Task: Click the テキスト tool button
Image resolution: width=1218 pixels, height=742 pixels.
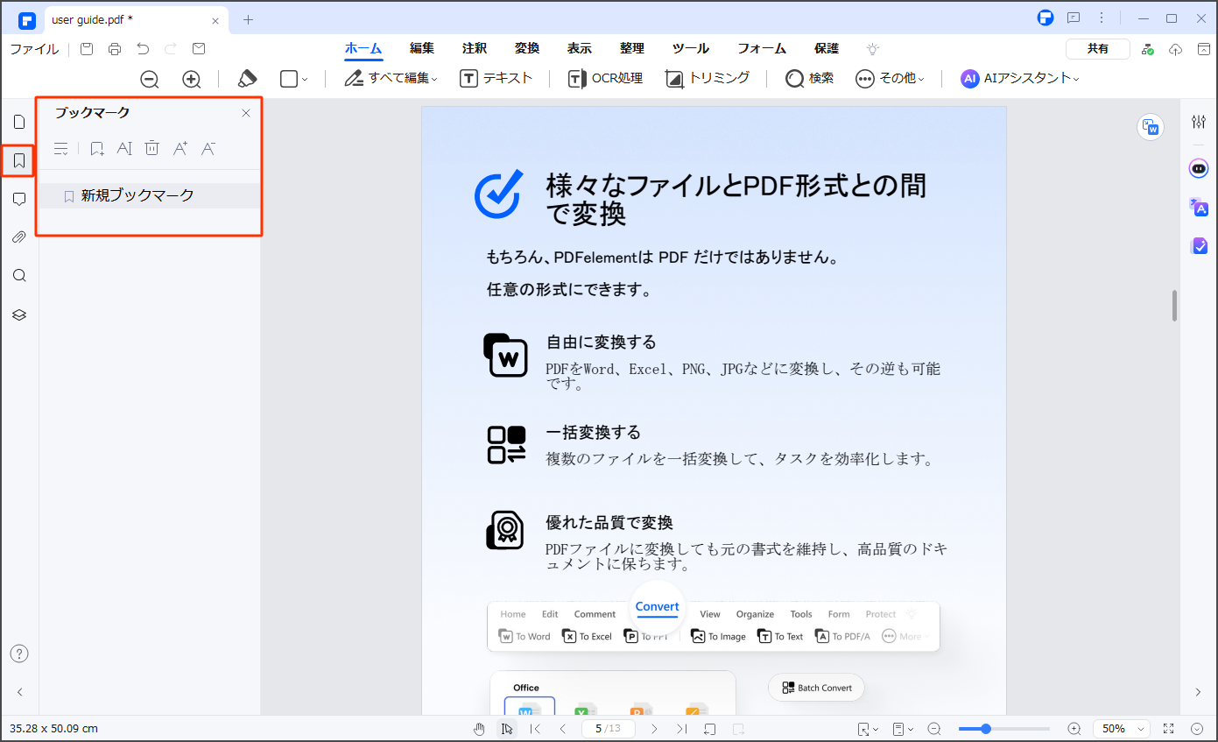Action: (496, 79)
